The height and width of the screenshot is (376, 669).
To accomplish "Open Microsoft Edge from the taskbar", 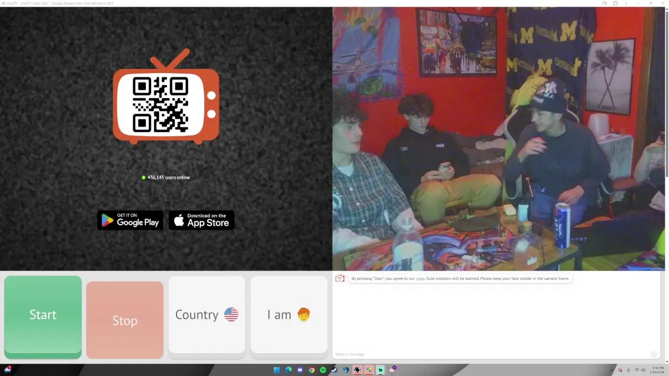I will [x=289, y=370].
